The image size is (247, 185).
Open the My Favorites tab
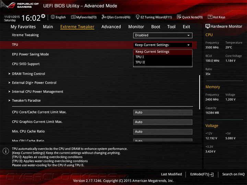[x=23, y=27]
